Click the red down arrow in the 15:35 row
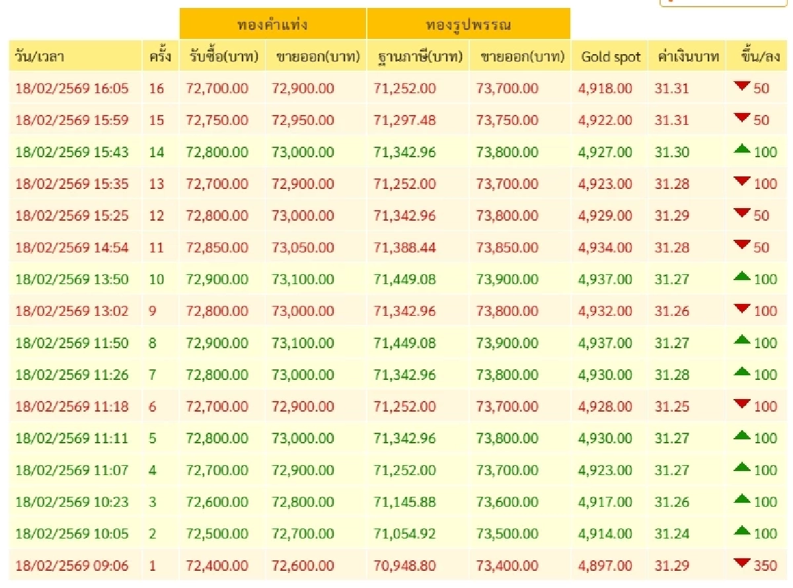This screenshot has height=588, width=793. click(x=742, y=182)
